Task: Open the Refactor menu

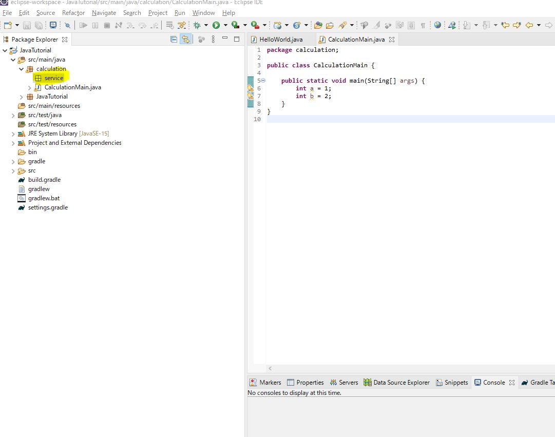Action: [73, 13]
